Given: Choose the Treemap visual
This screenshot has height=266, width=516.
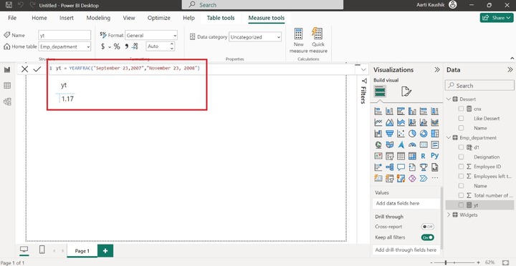Looking at the screenshot, I should tap(435, 134).
